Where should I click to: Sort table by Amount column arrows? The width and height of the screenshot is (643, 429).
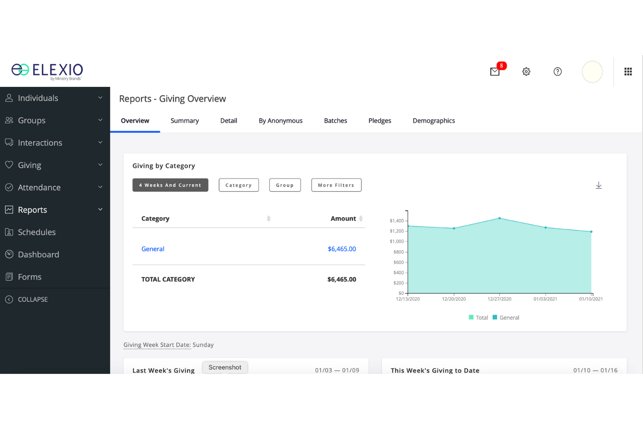click(x=361, y=219)
